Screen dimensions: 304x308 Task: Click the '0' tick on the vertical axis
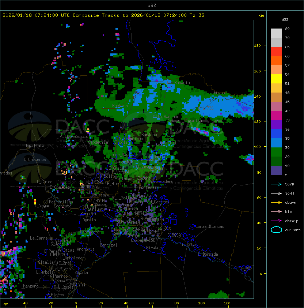click(261, 274)
